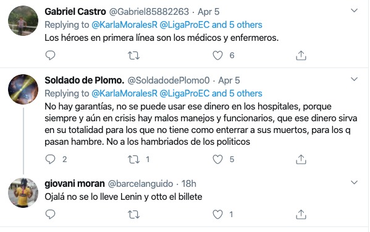Screen dimensions: 370x232
Task: Open Soldado de Plomo's profile picture
Action: click(x=23, y=89)
